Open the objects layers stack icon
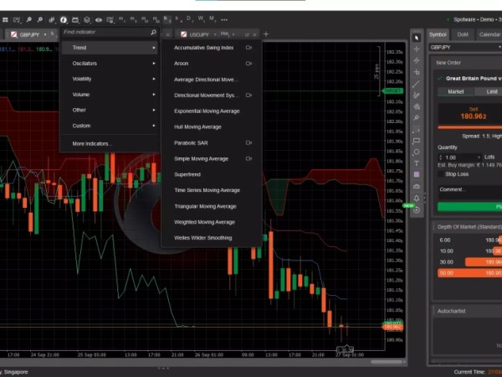Viewport: 502px width, 377px height. (x=87, y=20)
